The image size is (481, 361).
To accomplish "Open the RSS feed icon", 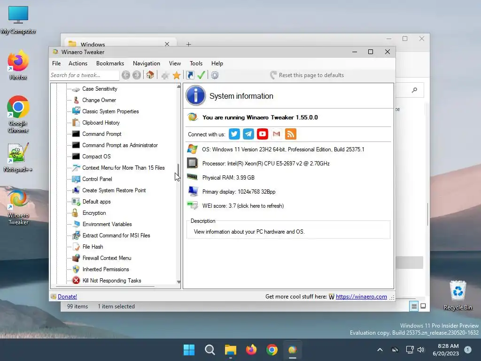I will point(291,134).
